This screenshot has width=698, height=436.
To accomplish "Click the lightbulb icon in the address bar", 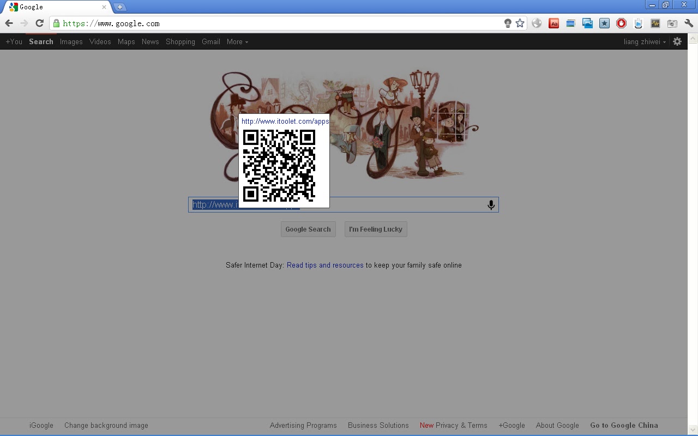I will tap(508, 23).
